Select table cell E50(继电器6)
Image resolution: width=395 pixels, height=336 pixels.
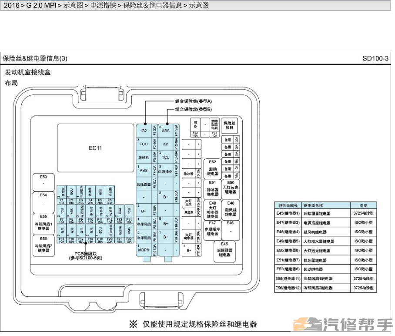(288, 251)
